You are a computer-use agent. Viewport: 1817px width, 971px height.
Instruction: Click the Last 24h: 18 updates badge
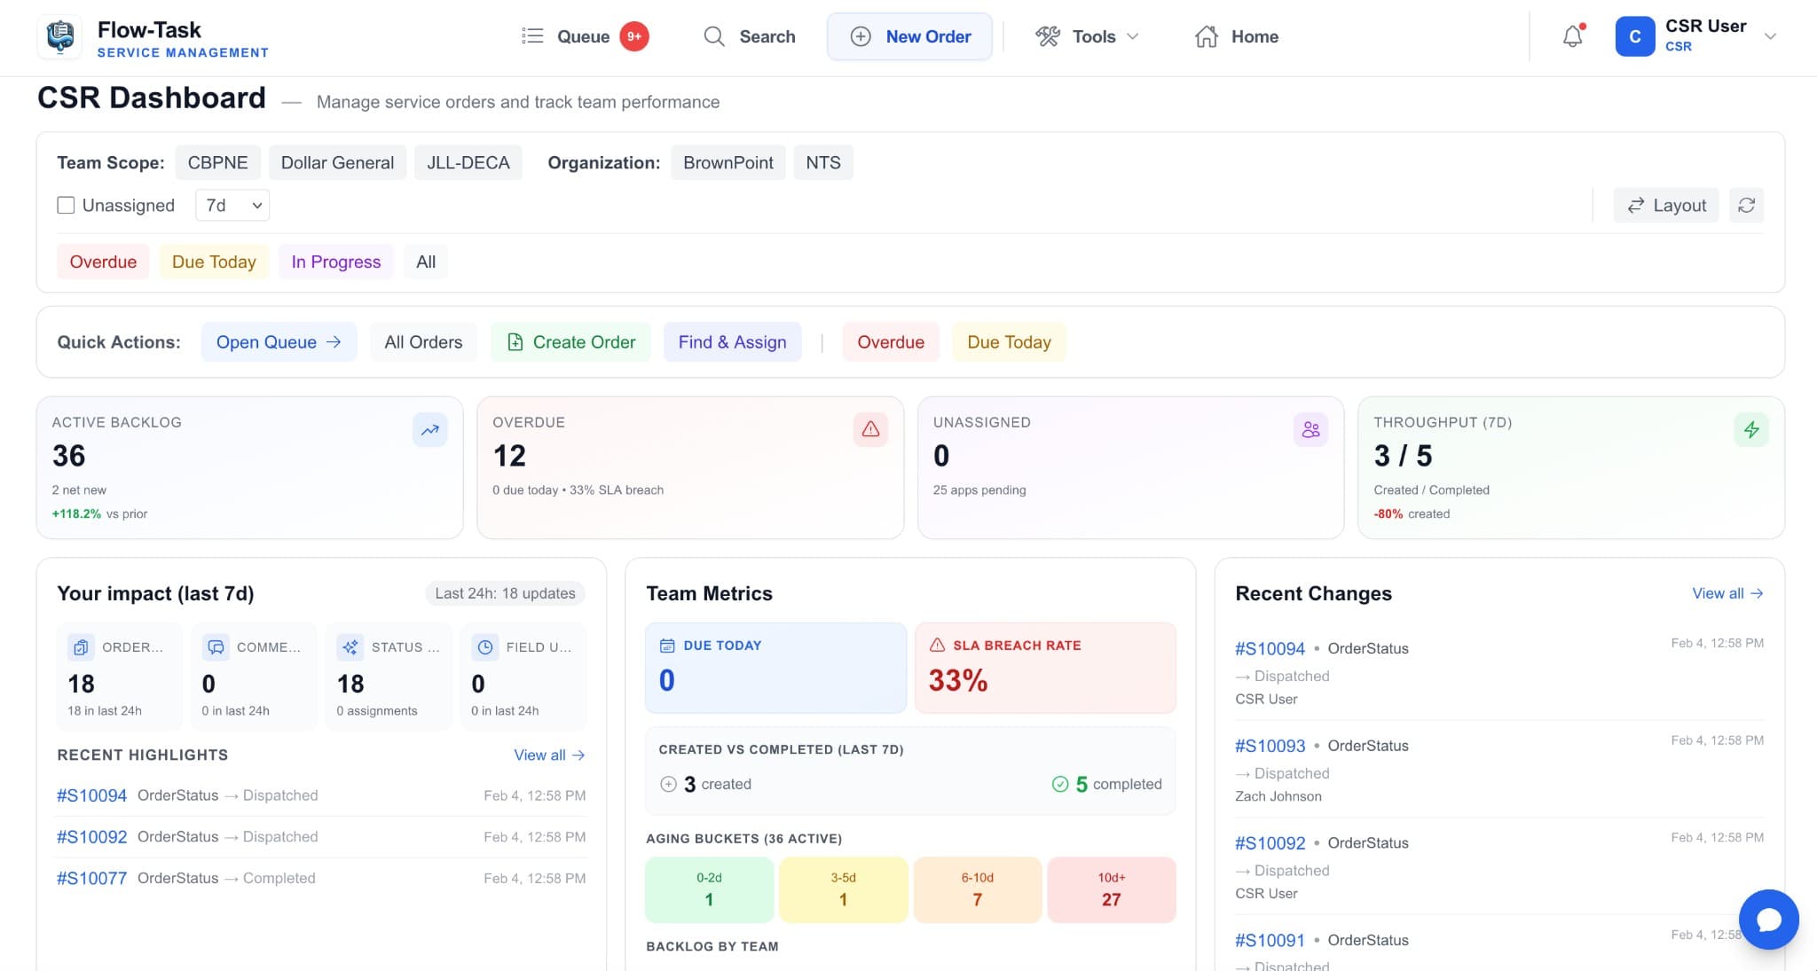pos(505,594)
